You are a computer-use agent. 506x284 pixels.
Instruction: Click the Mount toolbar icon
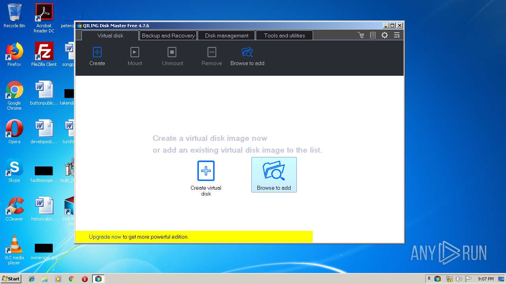point(135,56)
